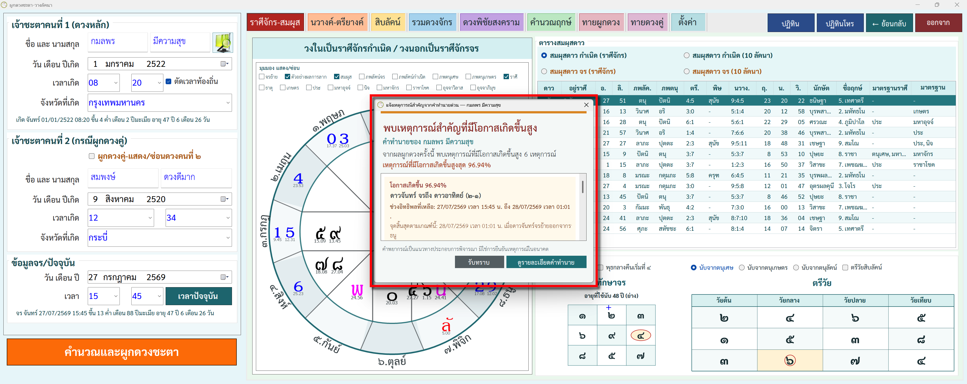The height and width of the screenshot is (384, 967).
Task: Expand transit minute 45 dropdown
Action: 159,296
